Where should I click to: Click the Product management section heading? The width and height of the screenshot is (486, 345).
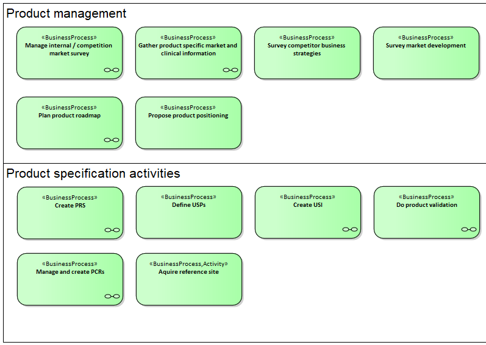point(66,13)
